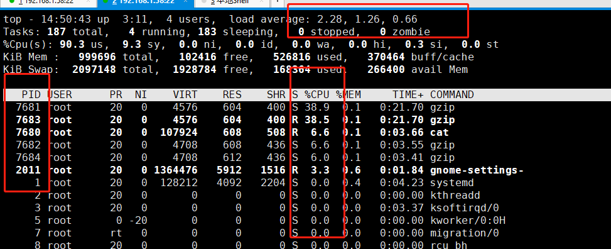Viewport: 611px width, 249px height.
Task: Click the kworker/0:0H command name
Action: [468, 221]
